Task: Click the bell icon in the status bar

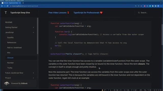Action: (x=102, y=90)
